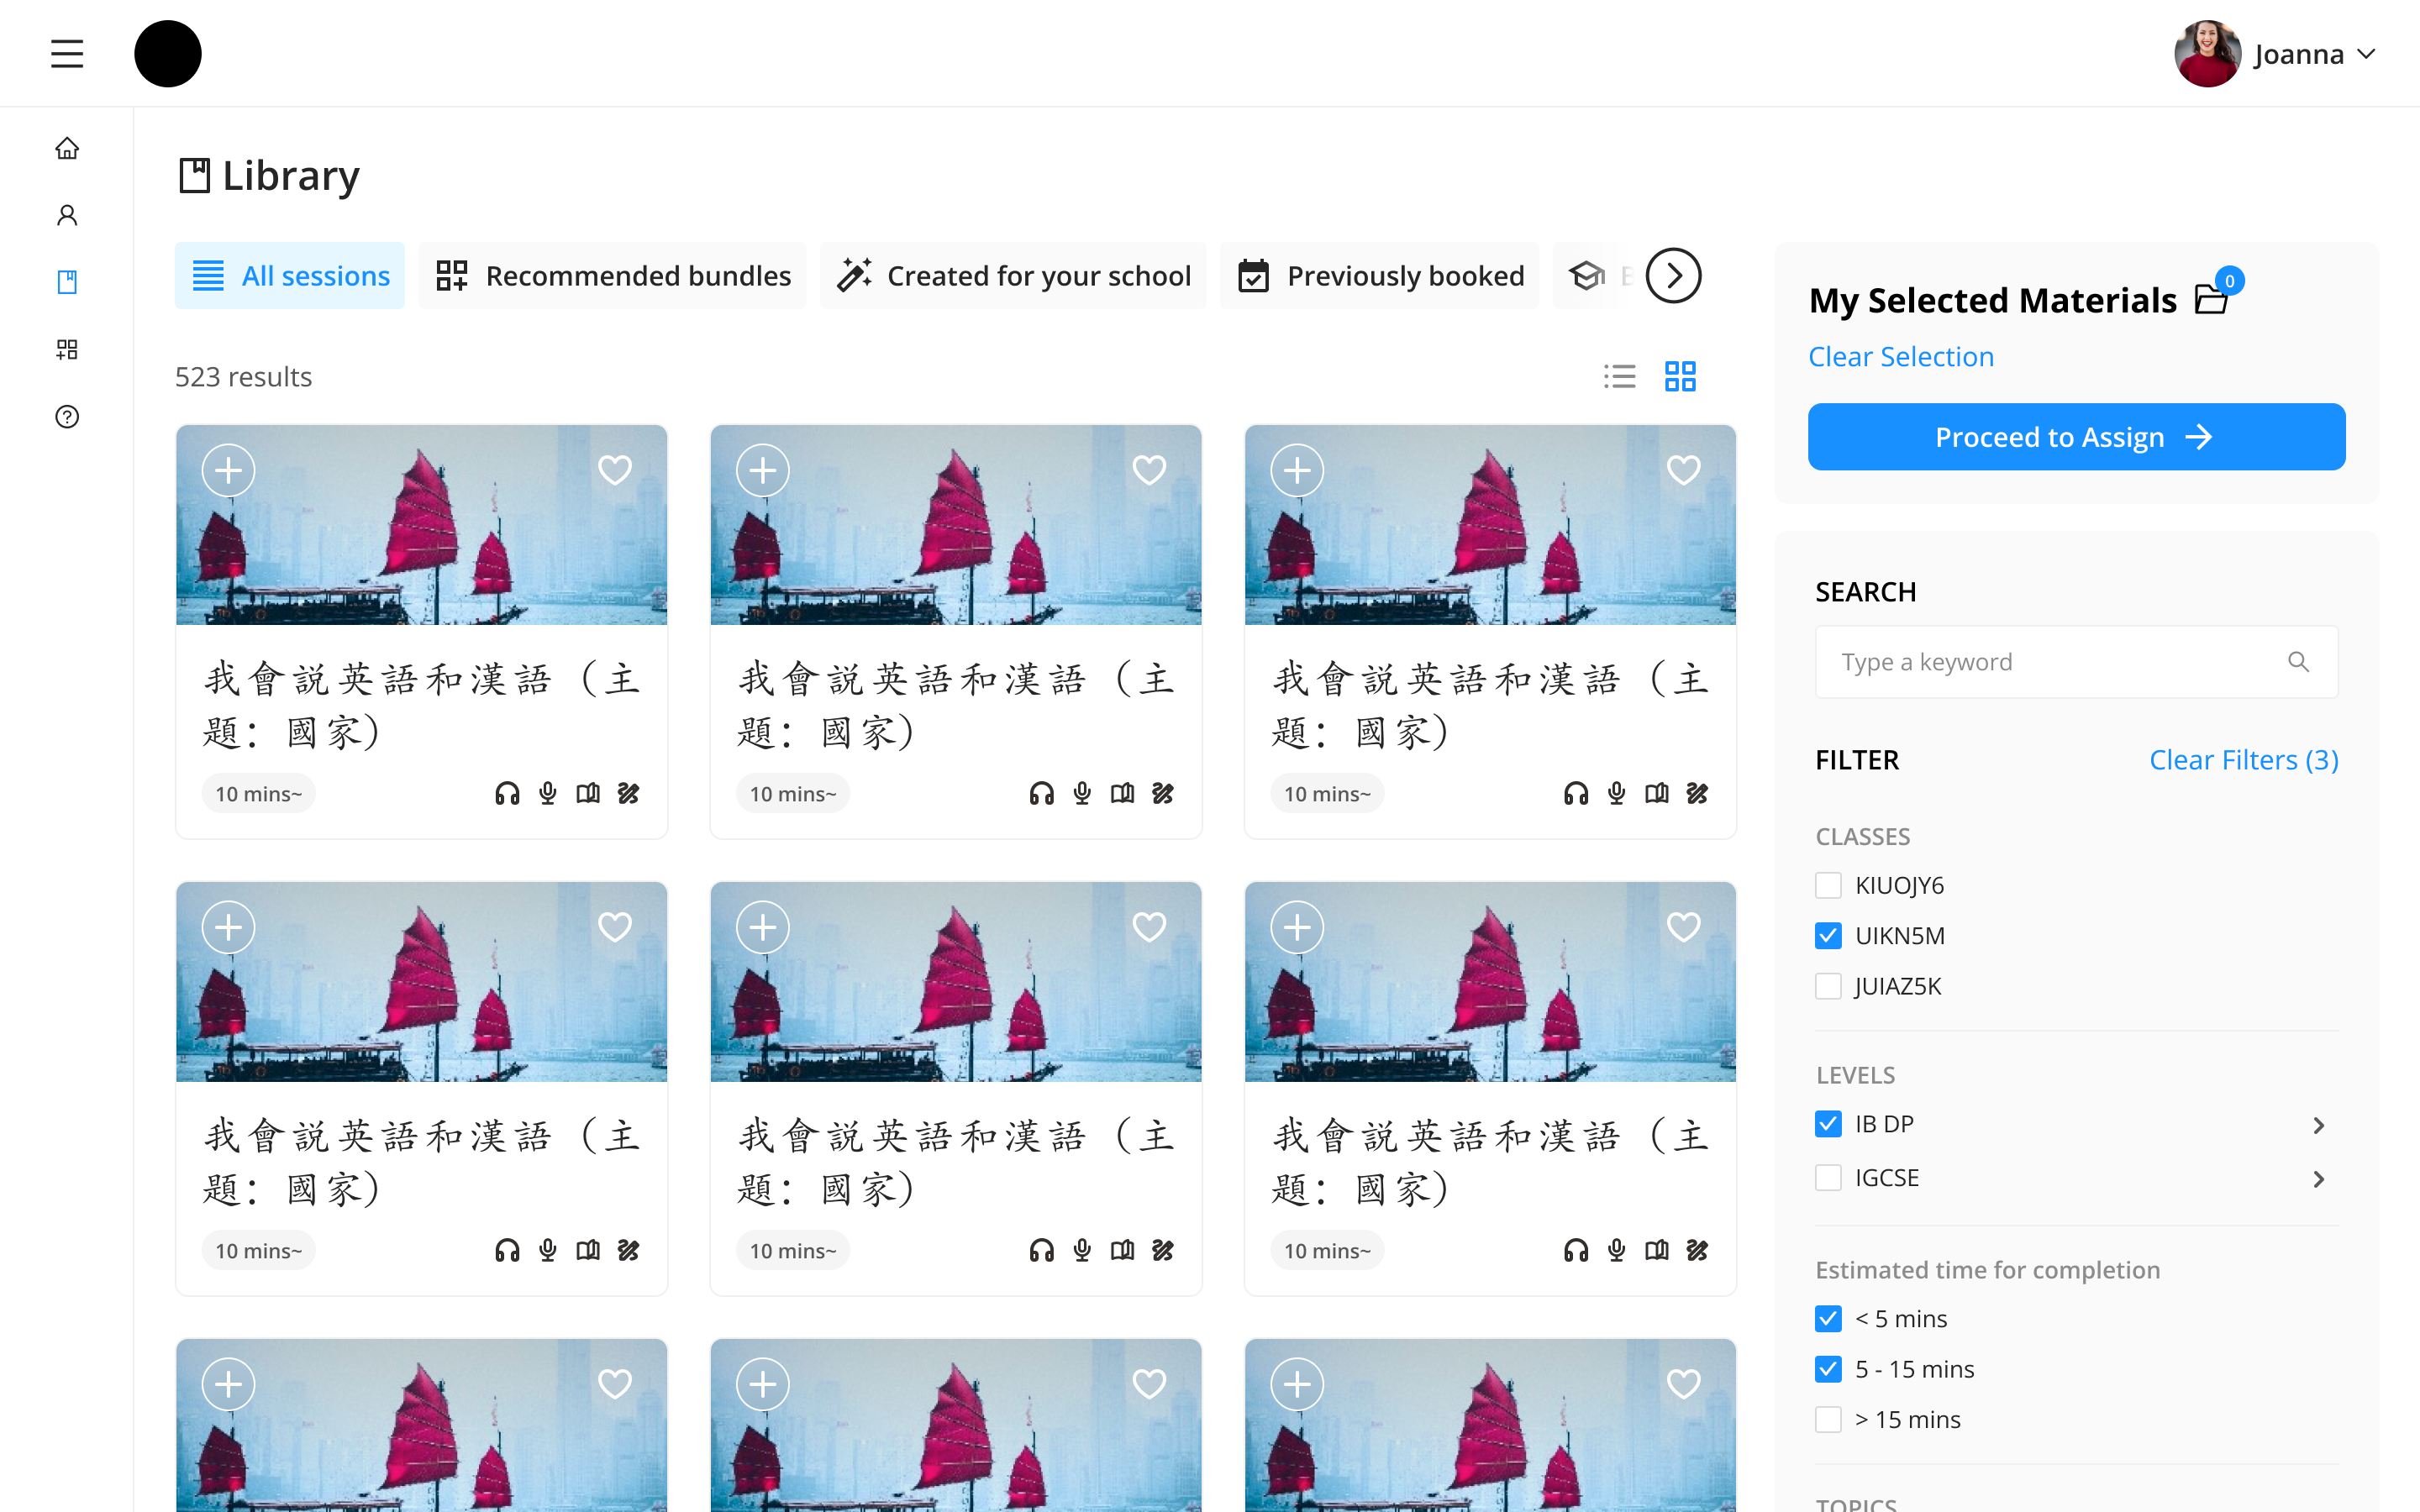Open the partially hidden graduation cap tab
The image size is (2420, 1512).
tap(1596, 275)
